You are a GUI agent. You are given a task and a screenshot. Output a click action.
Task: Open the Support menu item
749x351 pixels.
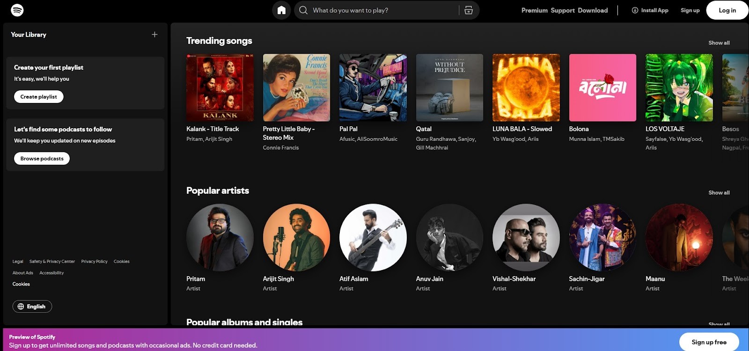[x=563, y=10]
